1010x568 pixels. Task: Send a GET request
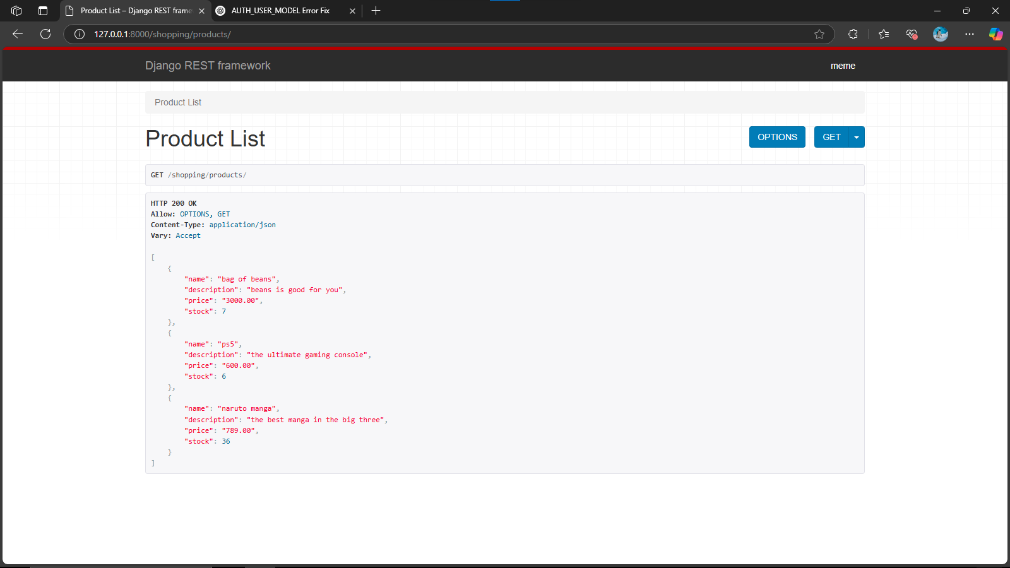click(x=831, y=137)
